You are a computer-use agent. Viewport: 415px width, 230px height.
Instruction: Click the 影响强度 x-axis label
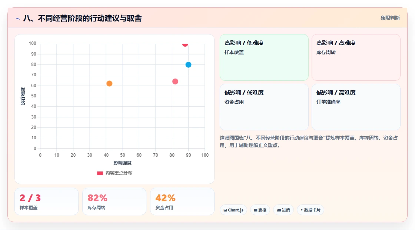tap(123, 163)
